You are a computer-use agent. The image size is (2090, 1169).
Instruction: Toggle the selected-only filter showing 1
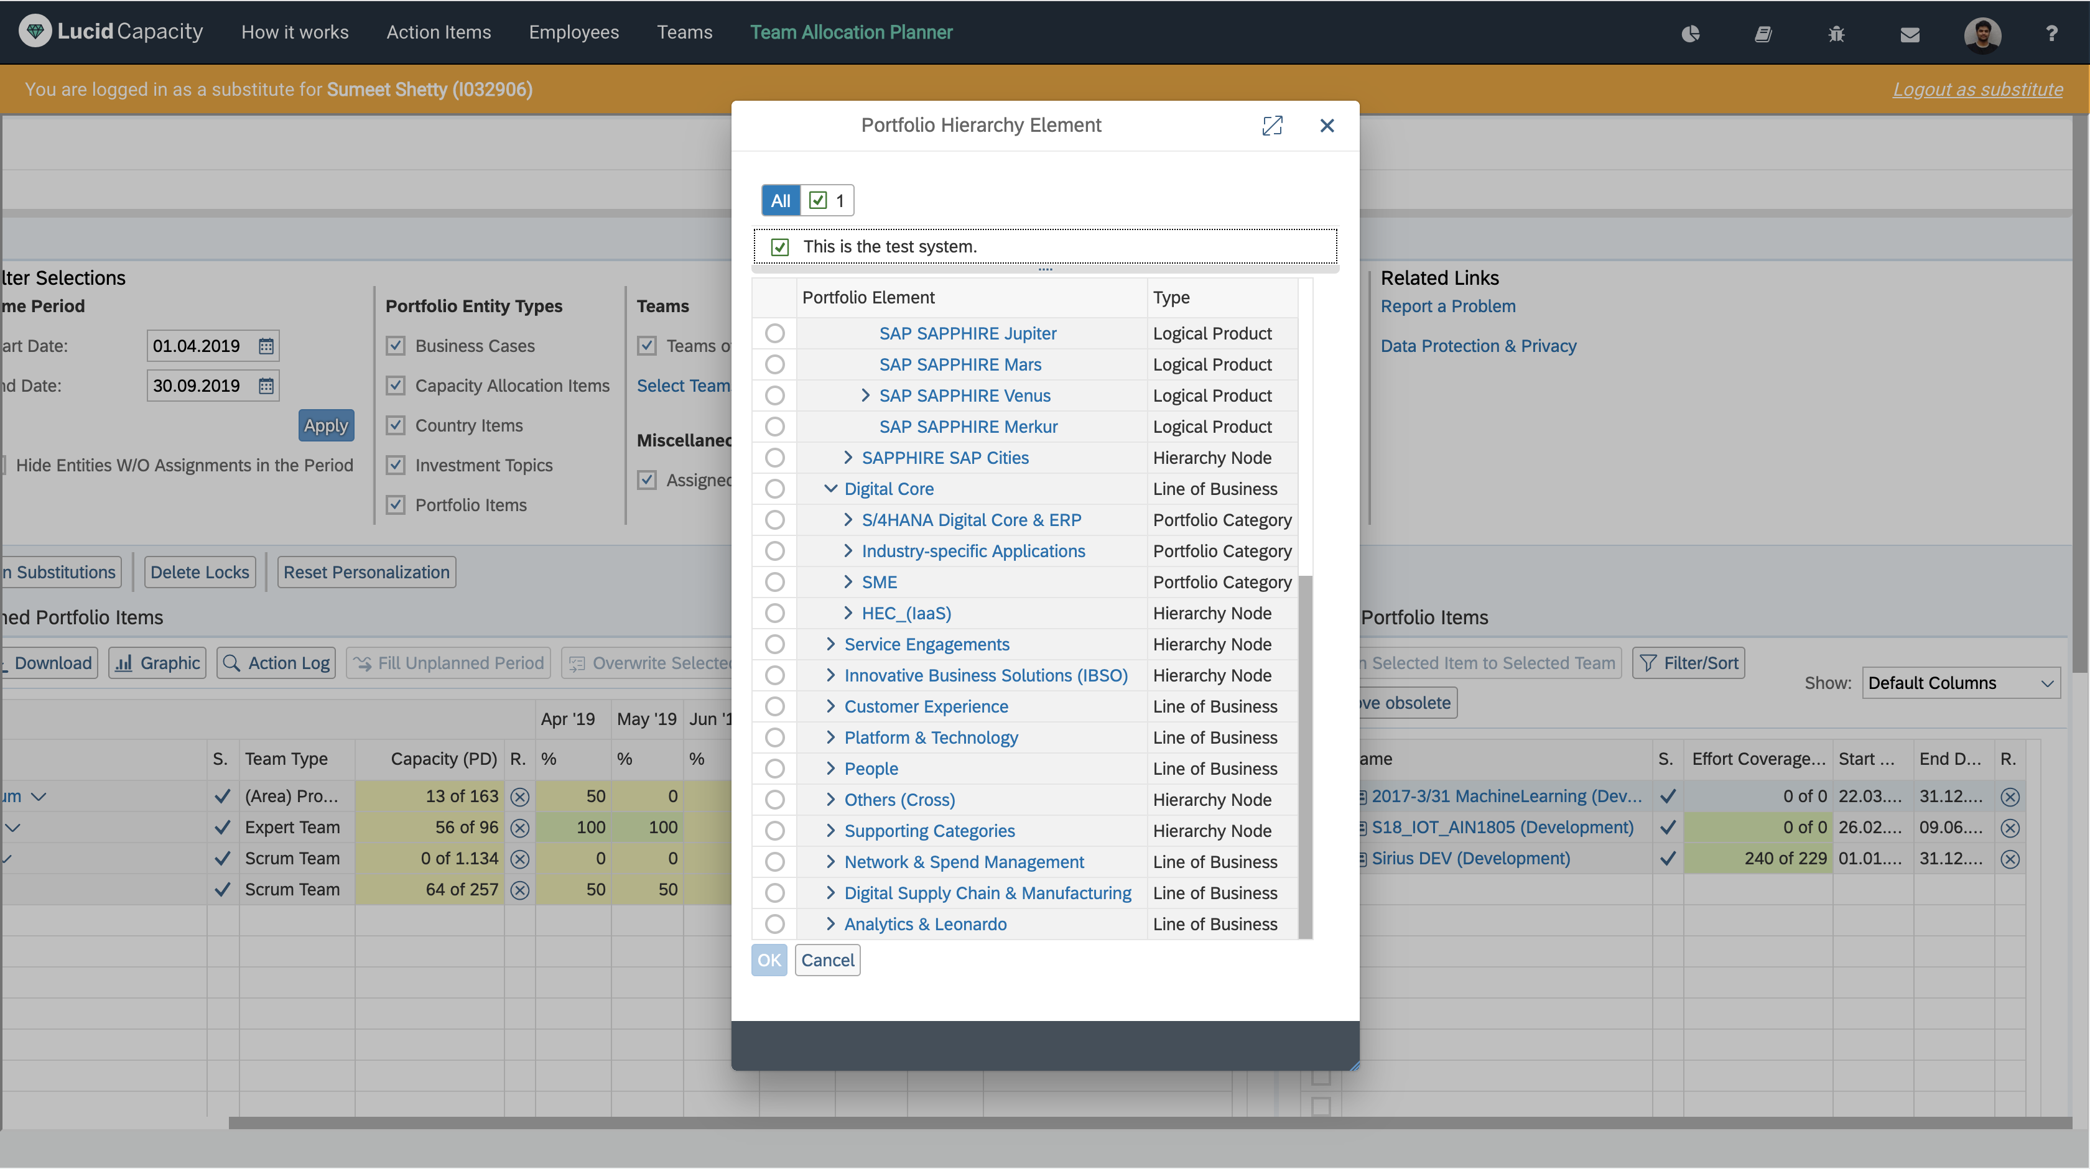click(x=827, y=200)
